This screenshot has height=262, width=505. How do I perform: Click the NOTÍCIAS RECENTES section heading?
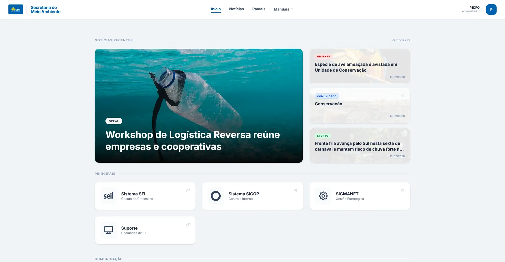tap(114, 40)
